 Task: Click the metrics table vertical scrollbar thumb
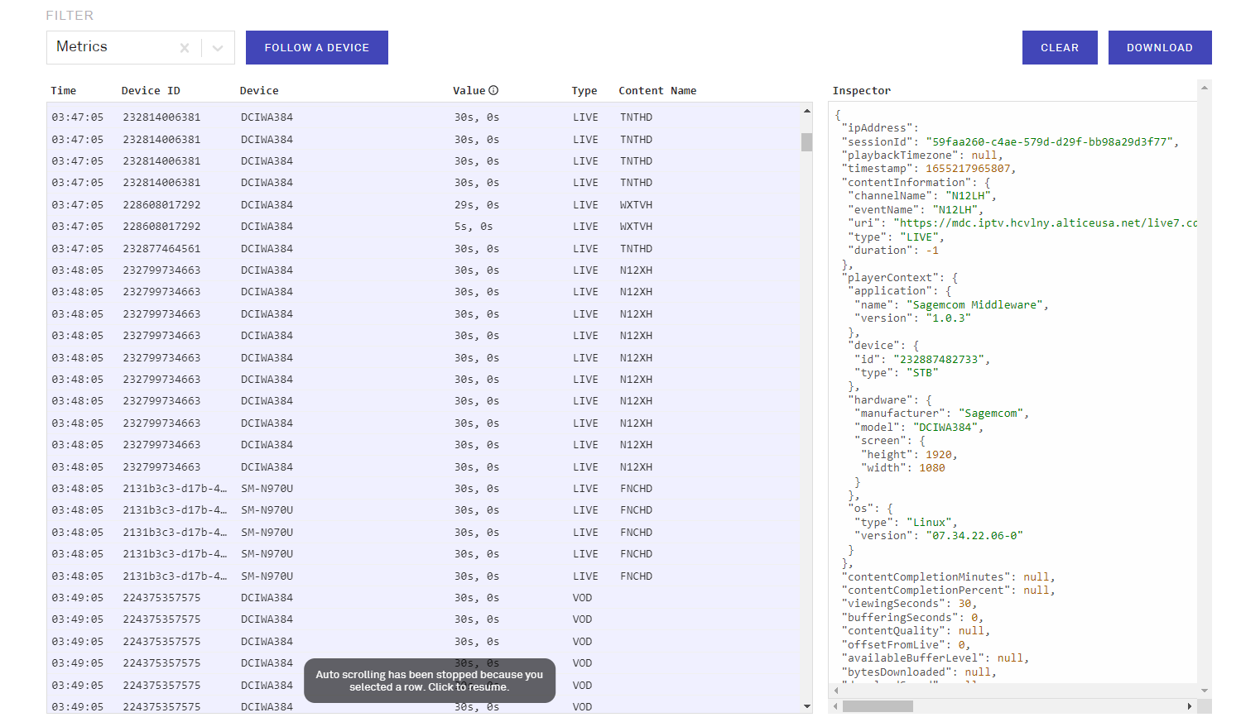click(x=806, y=142)
